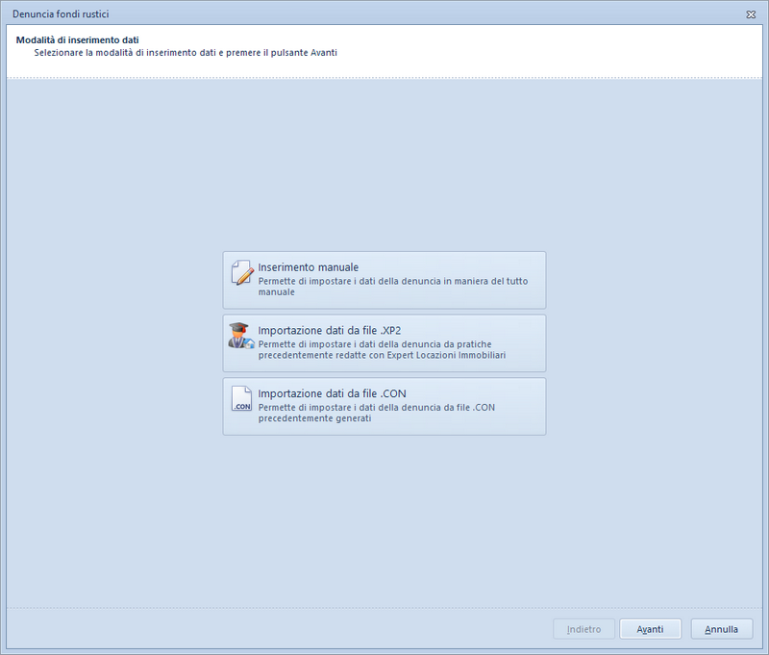Click the 'Modalità di inserimento dati' heading
This screenshot has height=655, width=769.
78,39
